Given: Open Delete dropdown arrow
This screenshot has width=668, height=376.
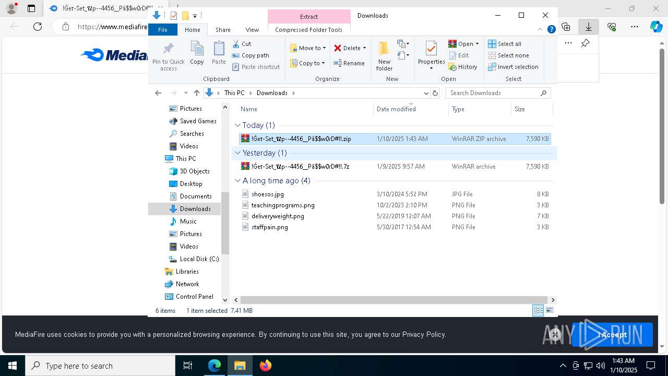Looking at the screenshot, I should click(364, 48).
